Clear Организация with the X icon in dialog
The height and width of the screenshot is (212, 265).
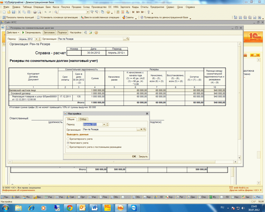(142, 129)
